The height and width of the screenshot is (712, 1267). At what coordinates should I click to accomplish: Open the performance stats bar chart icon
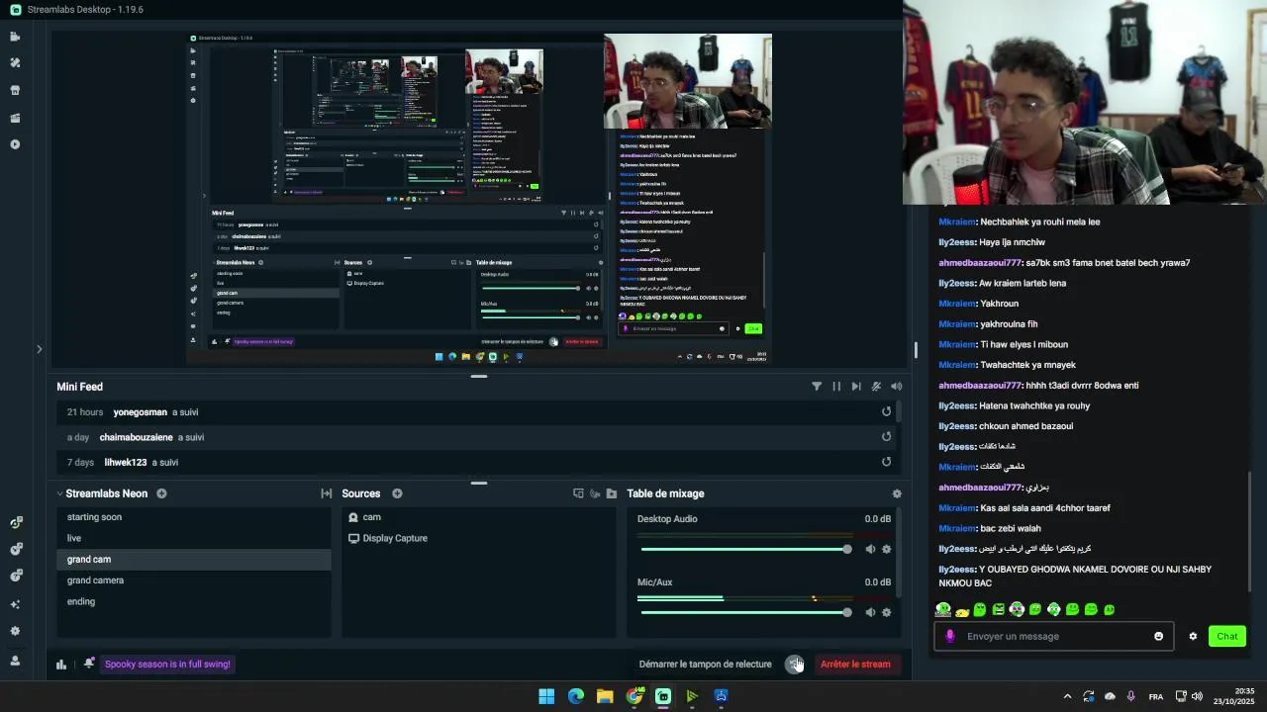coord(61,665)
